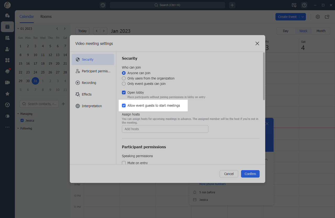The image size is (335, 218).
Task: Disable Allow event guests to start meetings
Action: [124, 106]
